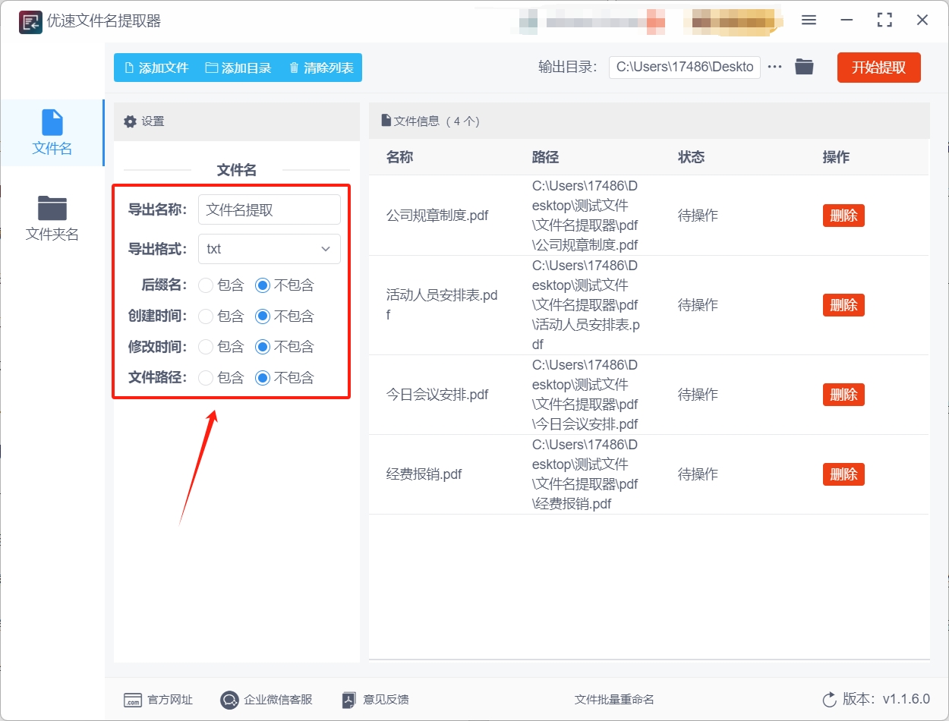This screenshot has width=949, height=721.
Task: Click the 设置 gear icon
Action: (x=130, y=121)
